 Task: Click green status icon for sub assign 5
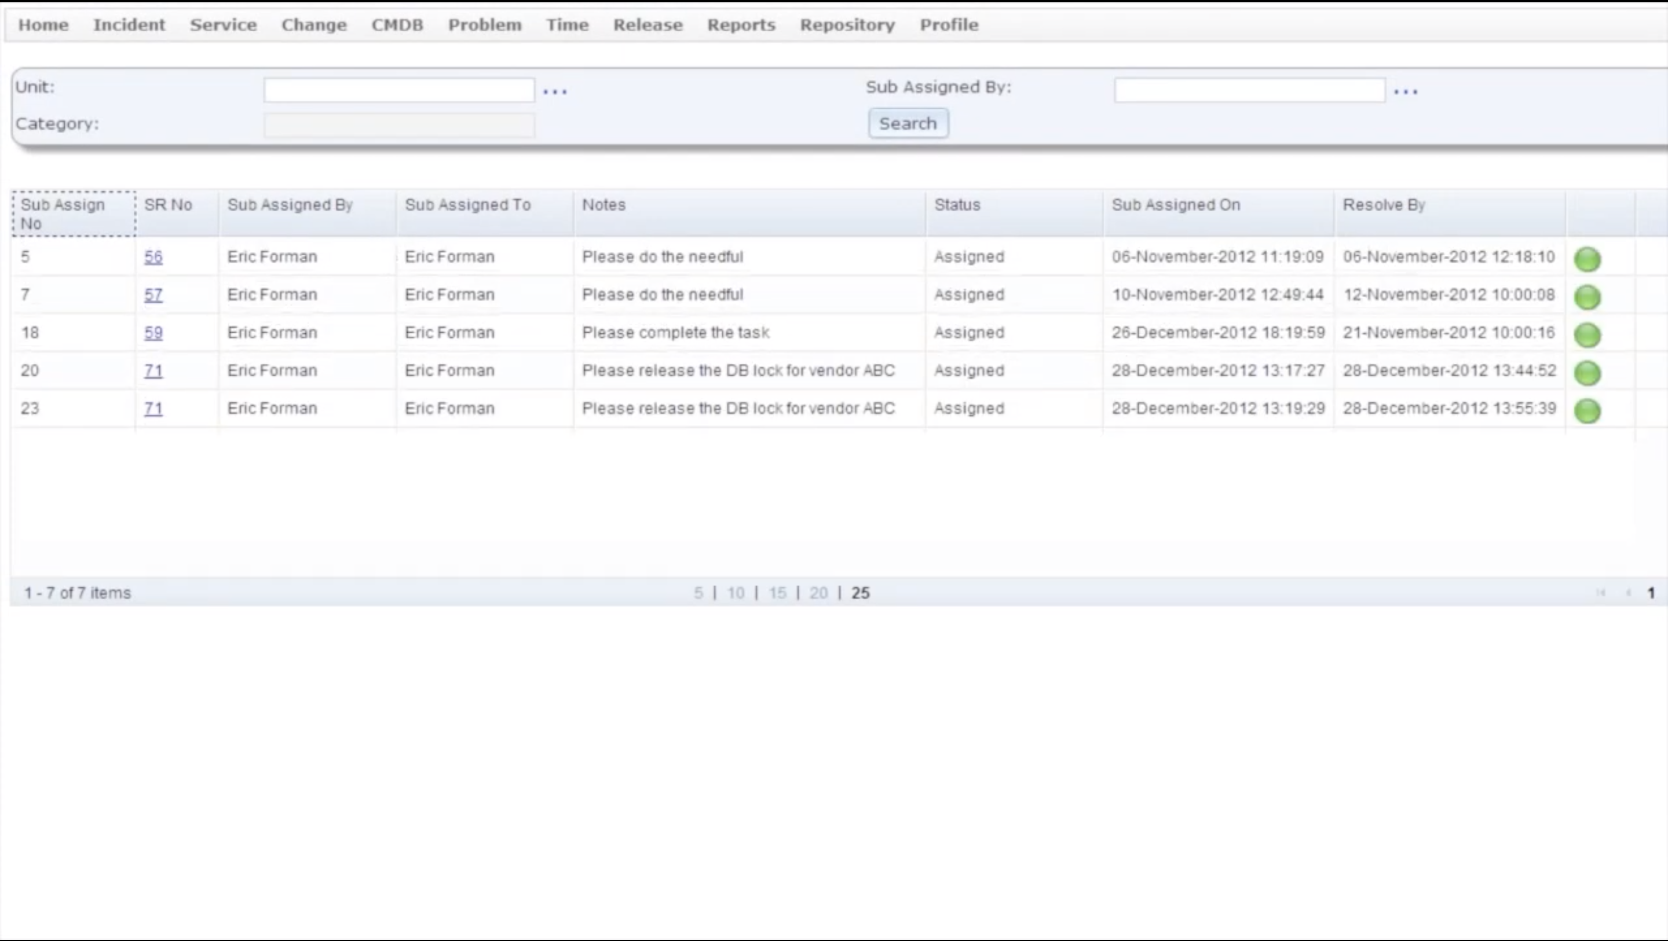coord(1587,259)
